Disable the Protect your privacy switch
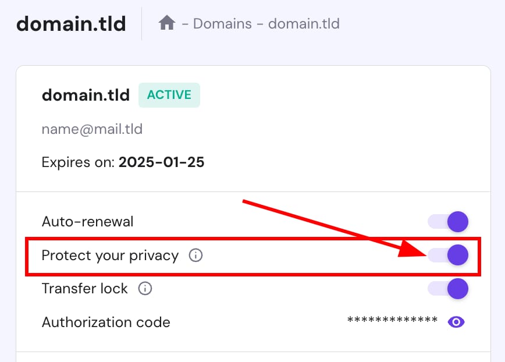Viewport: 505px width, 362px height. pyautogui.click(x=449, y=255)
